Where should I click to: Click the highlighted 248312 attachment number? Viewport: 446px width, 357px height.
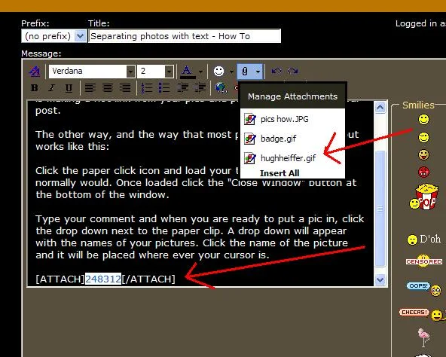(x=103, y=279)
